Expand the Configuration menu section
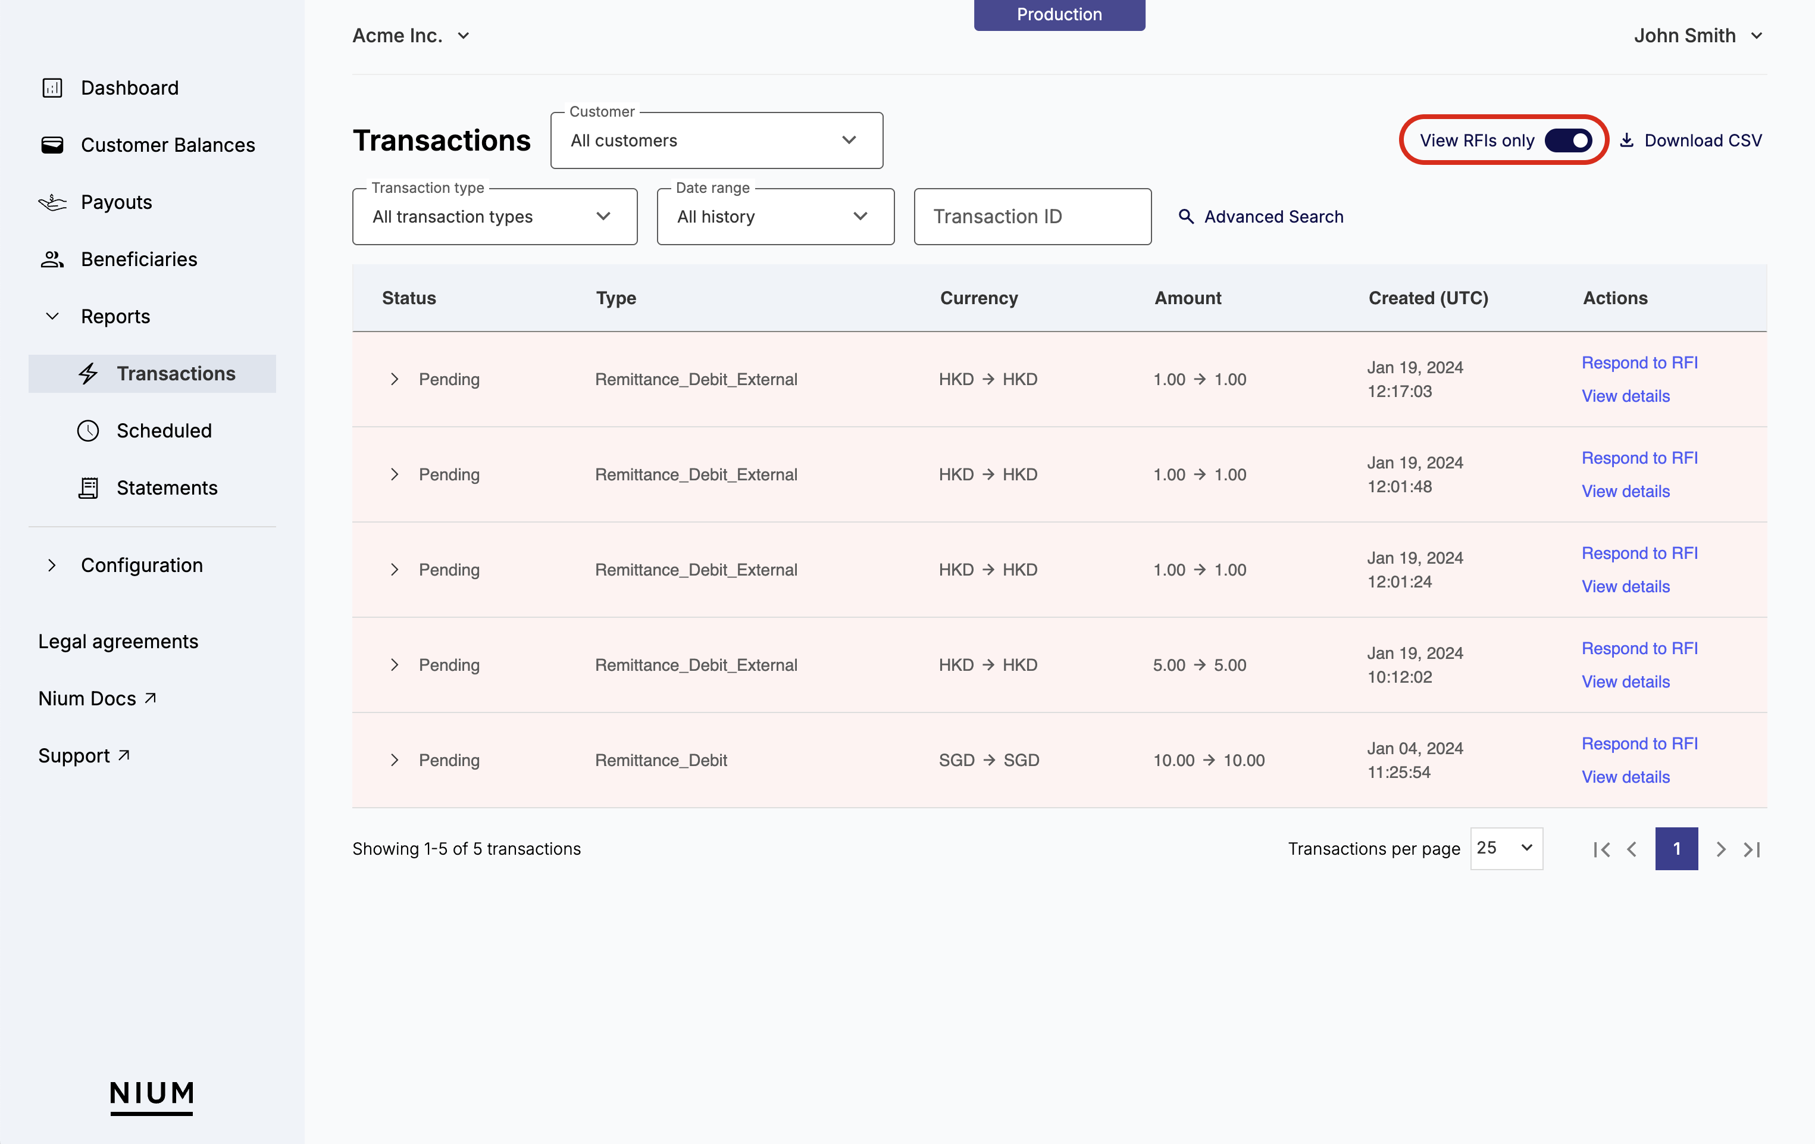Screen dimensions: 1815x1144 tap(52, 565)
